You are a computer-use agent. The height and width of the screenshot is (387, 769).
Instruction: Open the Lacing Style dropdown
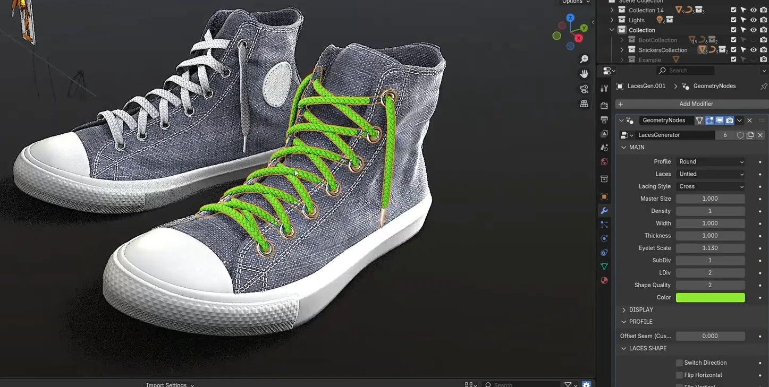[711, 186]
